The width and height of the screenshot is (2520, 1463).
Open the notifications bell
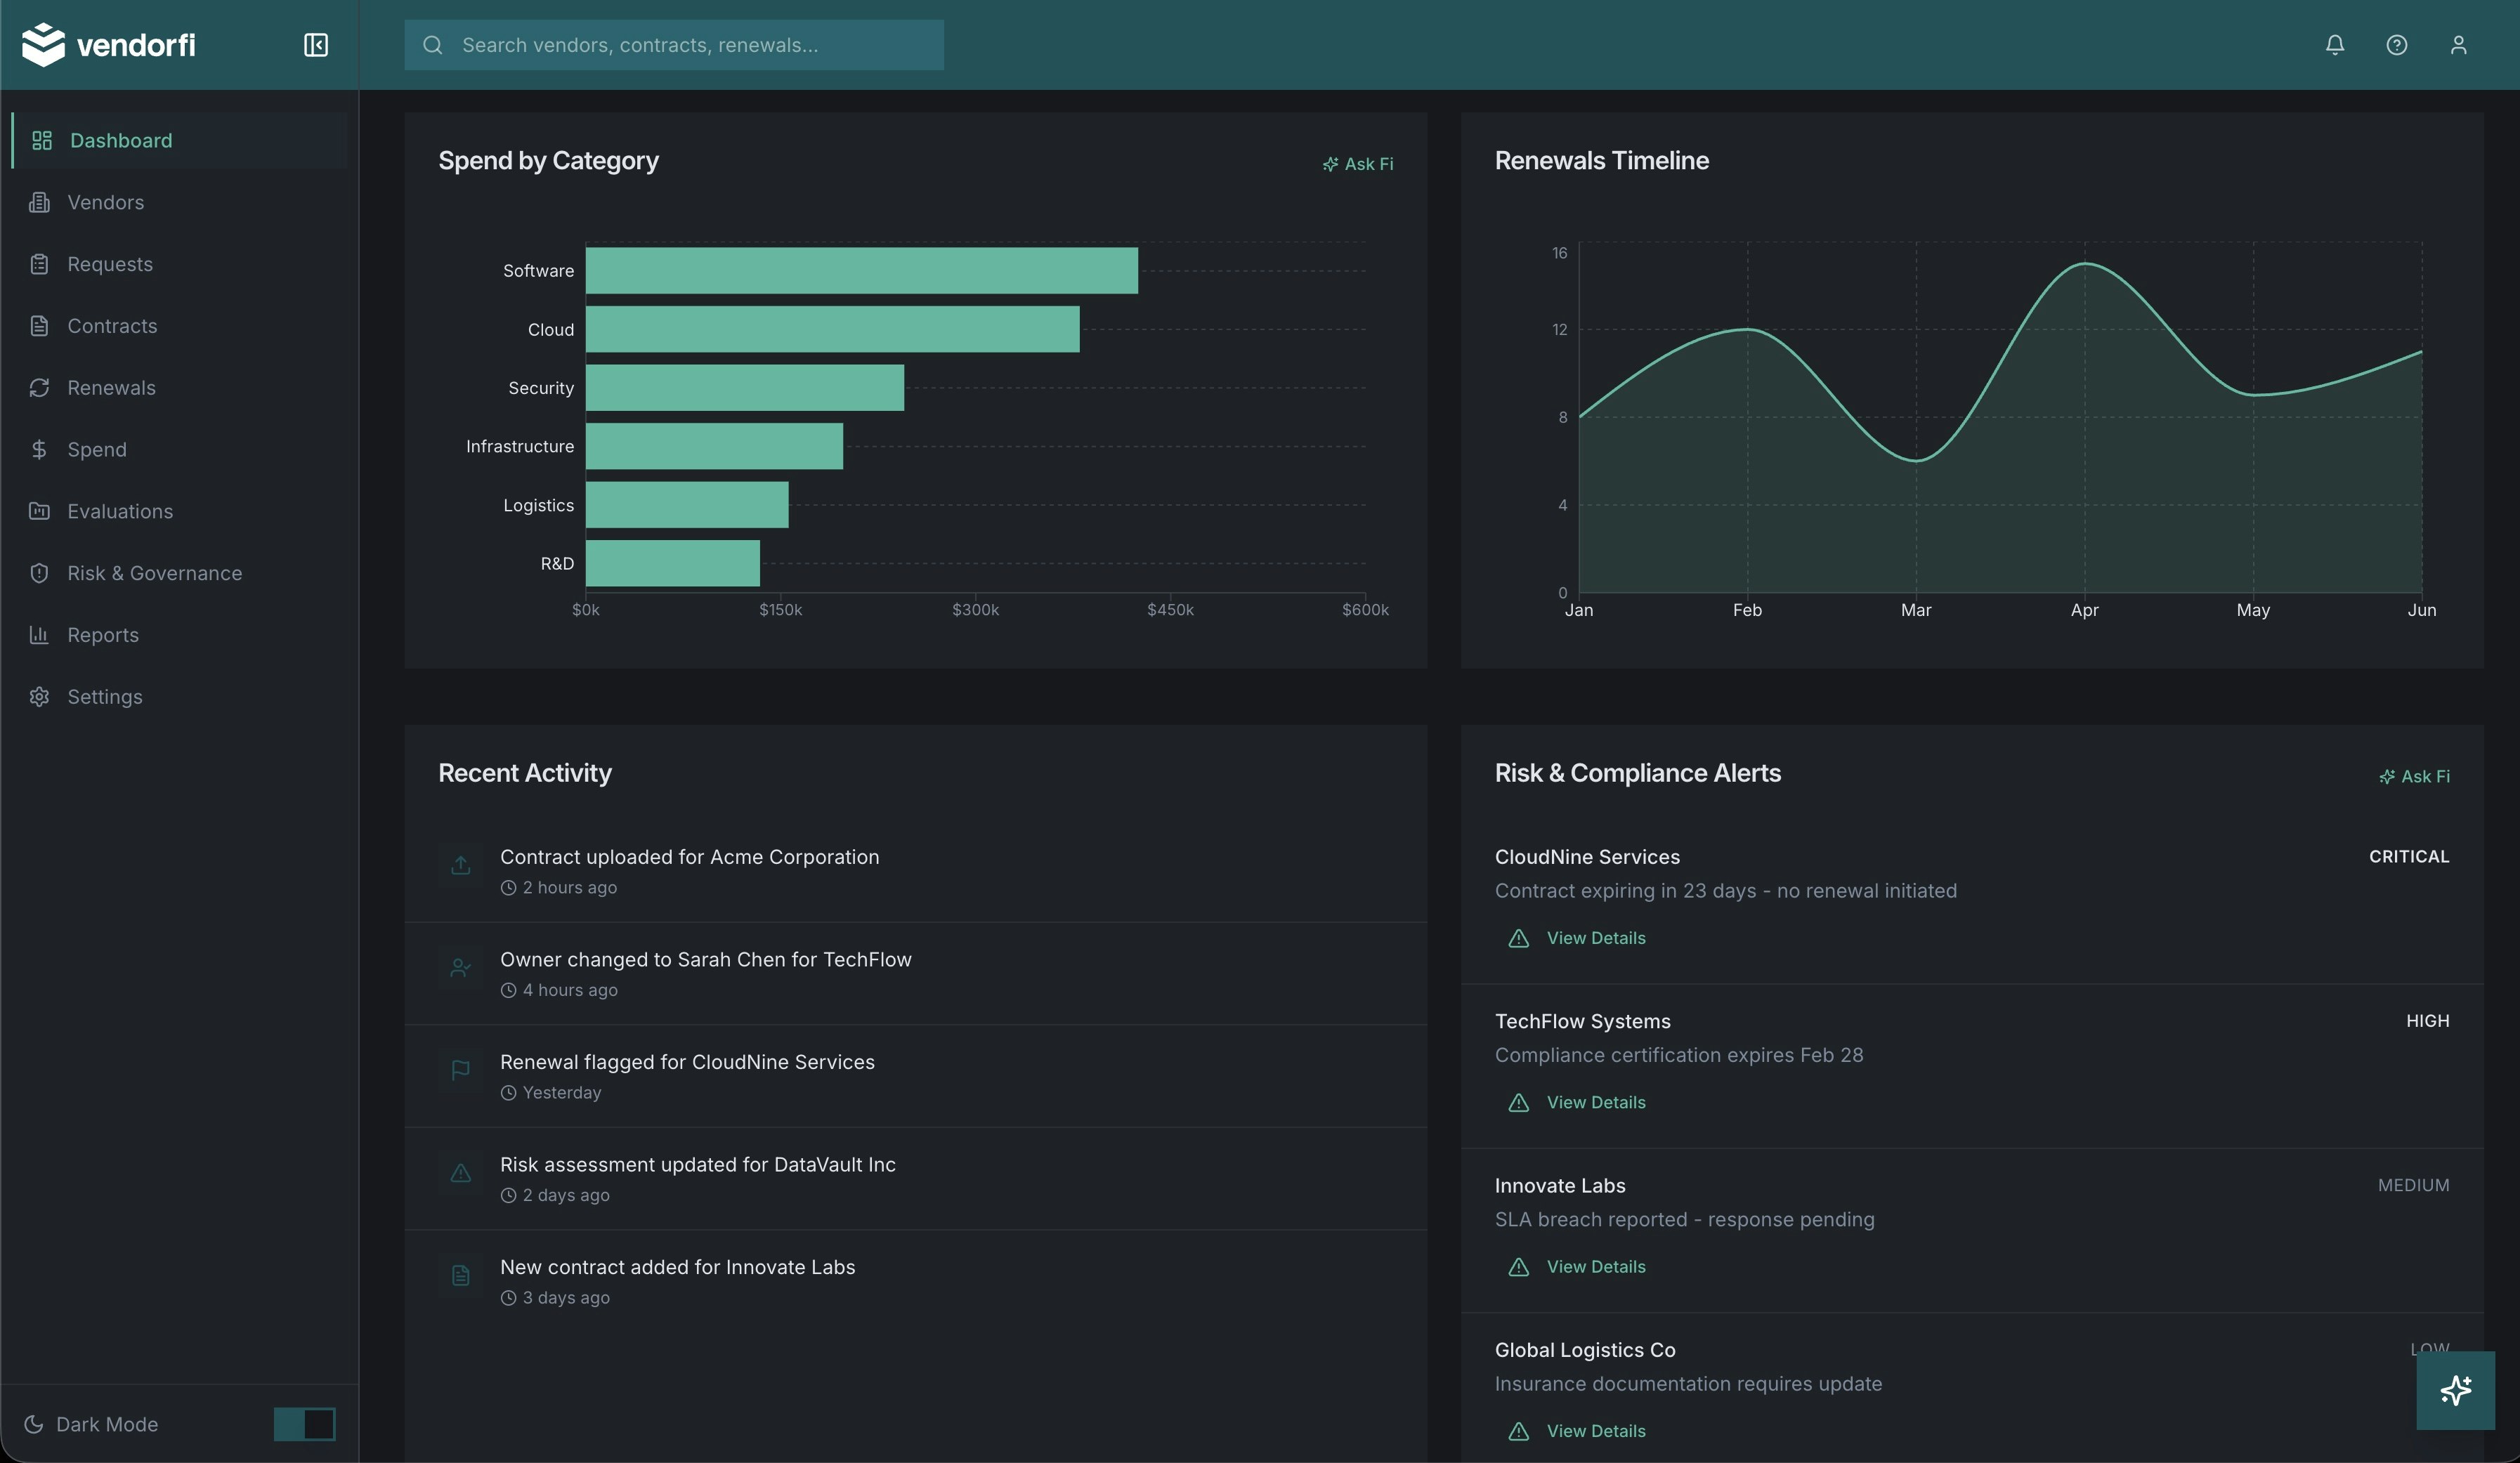coord(2334,45)
